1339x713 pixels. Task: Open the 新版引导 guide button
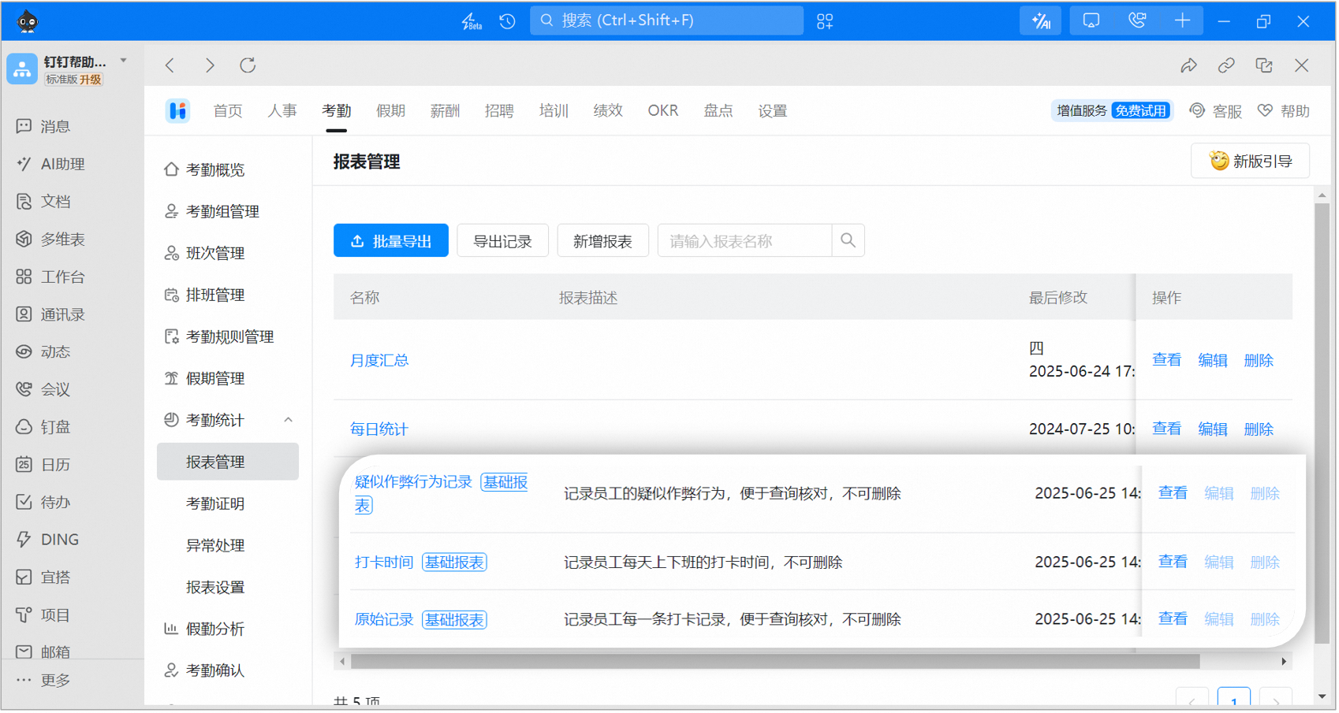[x=1251, y=162]
